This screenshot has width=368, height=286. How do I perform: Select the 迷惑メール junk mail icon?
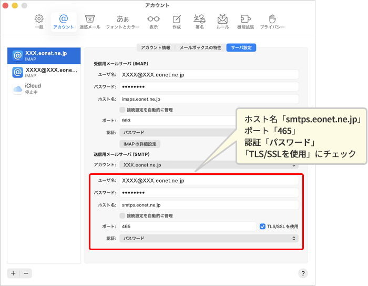90,22
